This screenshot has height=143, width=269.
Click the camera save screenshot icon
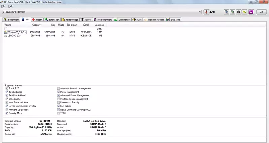click(238, 12)
